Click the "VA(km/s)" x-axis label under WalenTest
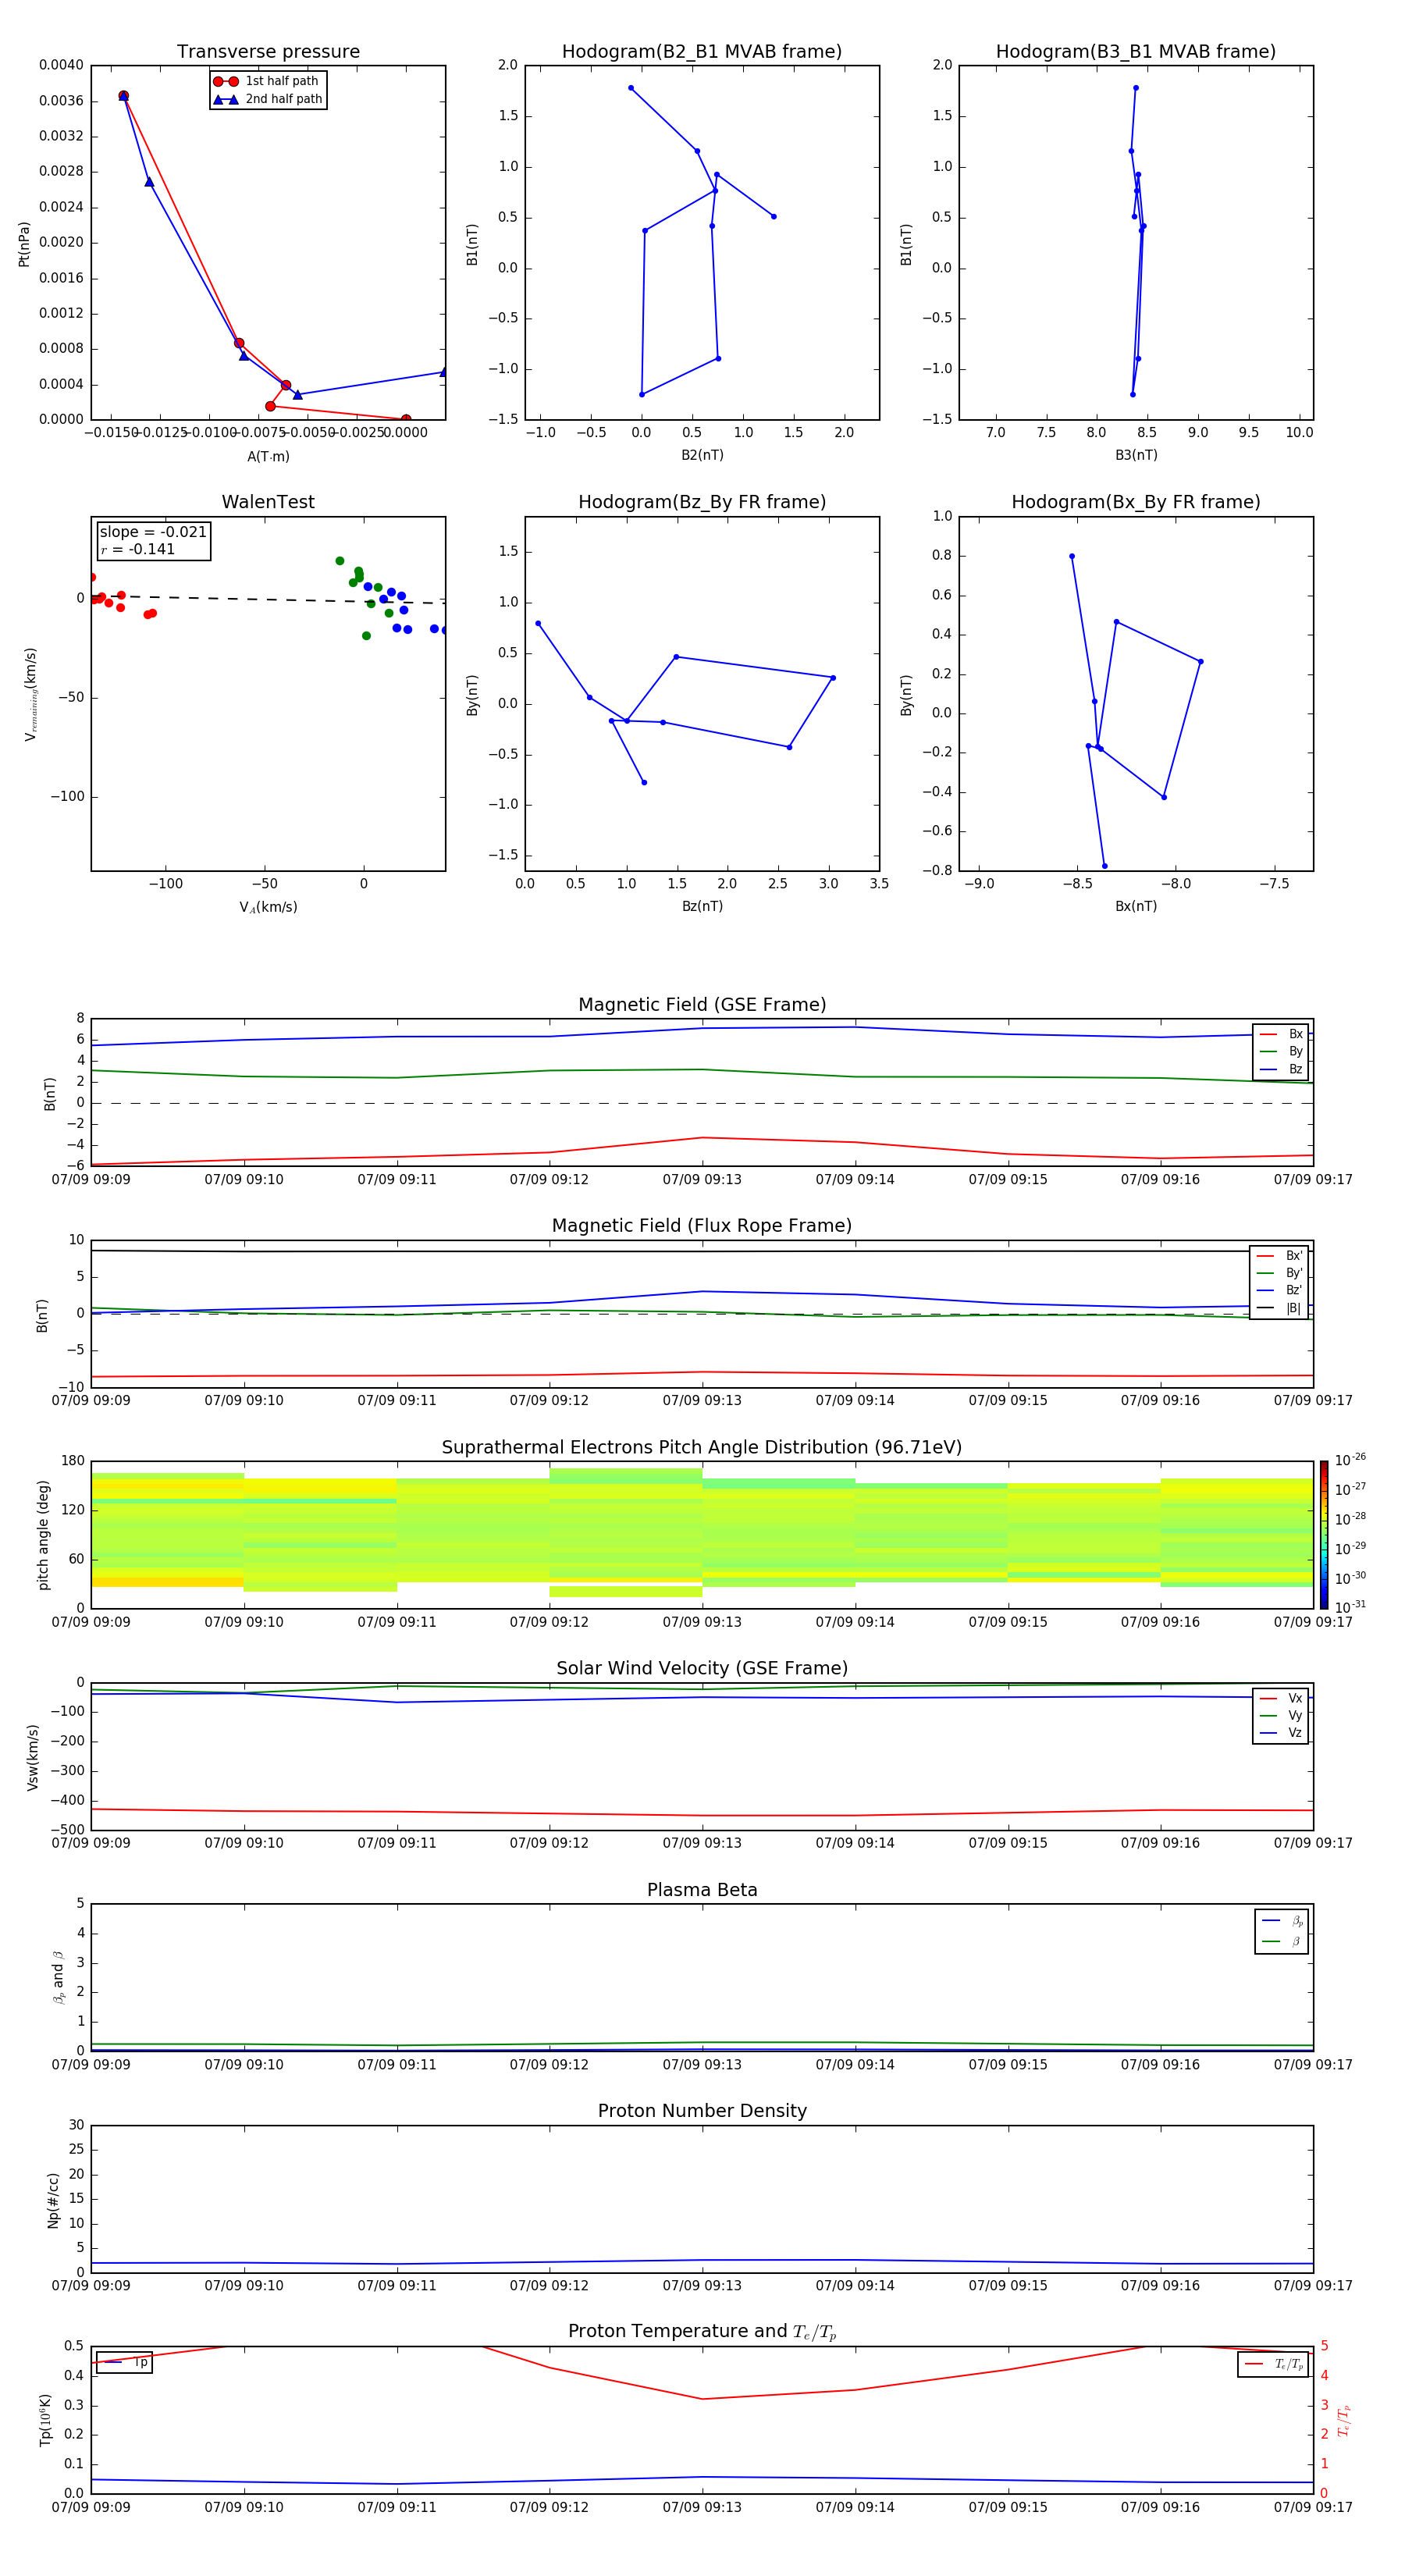The height and width of the screenshot is (2576, 1405). point(268,907)
